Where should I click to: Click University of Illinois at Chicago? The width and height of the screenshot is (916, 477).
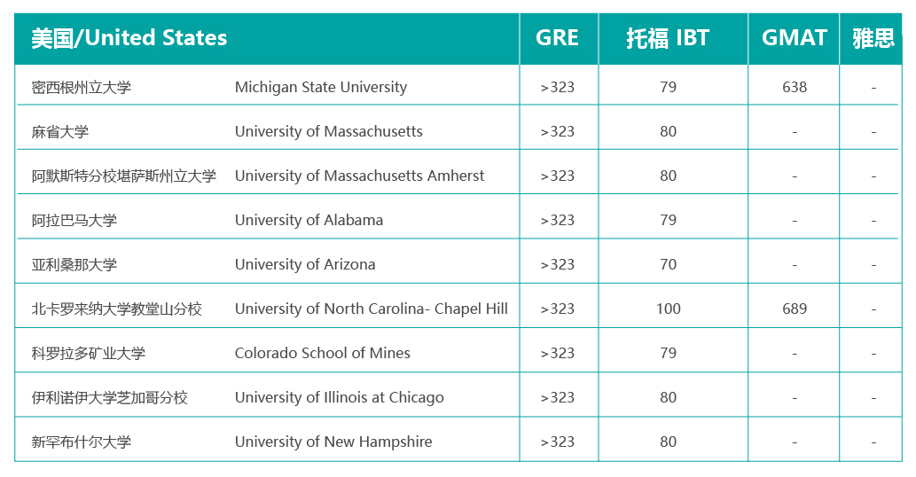pos(339,397)
